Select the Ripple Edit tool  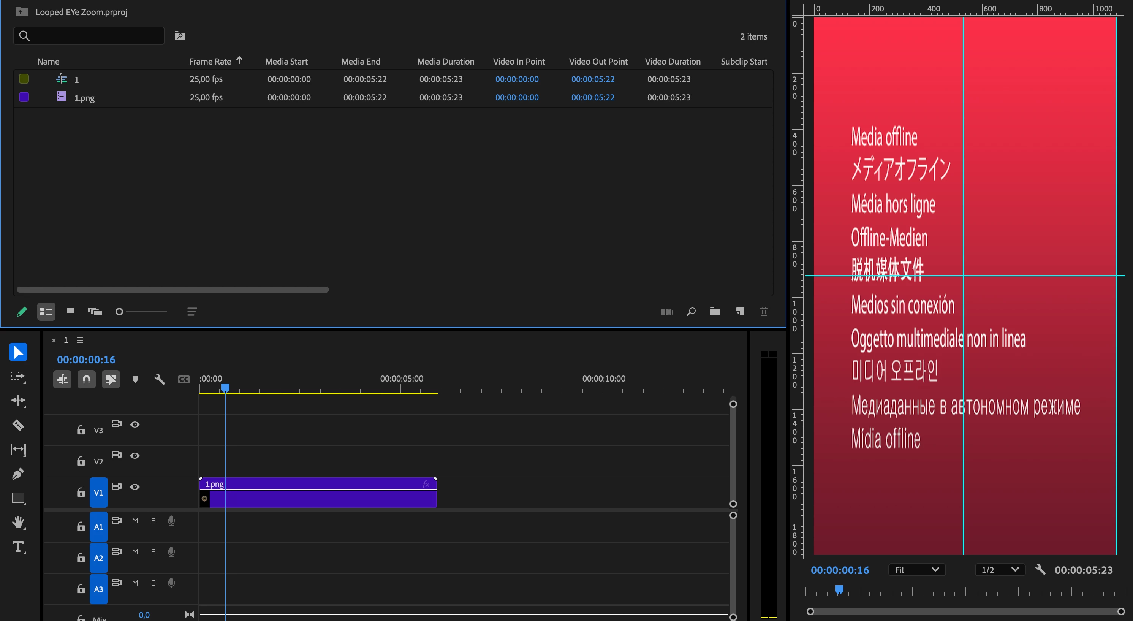pos(18,401)
